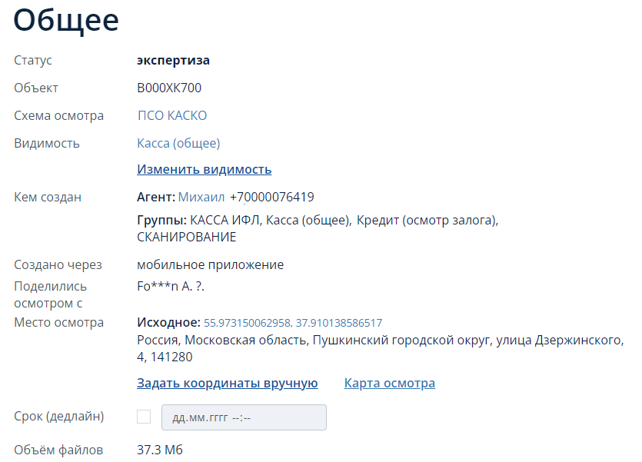Open agent Михаил profile link
Image resolution: width=642 pixels, height=462 pixels.
click(201, 197)
